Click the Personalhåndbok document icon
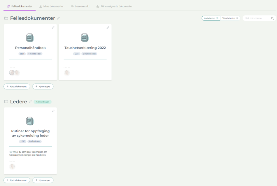The width and height of the screenshot is (277, 186). pos(30,38)
